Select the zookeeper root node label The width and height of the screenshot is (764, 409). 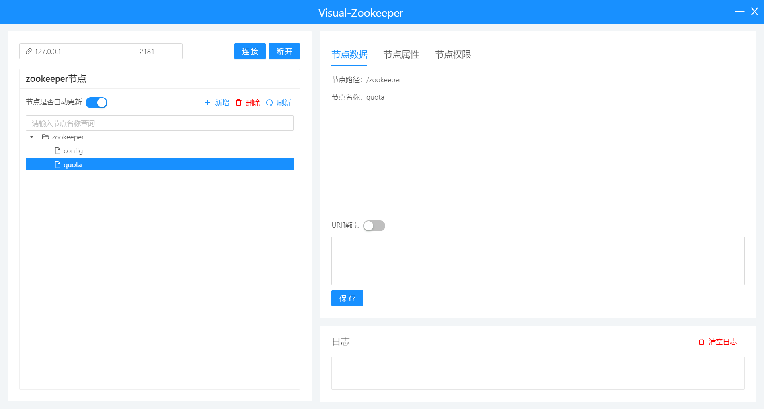[x=68, y=137]
